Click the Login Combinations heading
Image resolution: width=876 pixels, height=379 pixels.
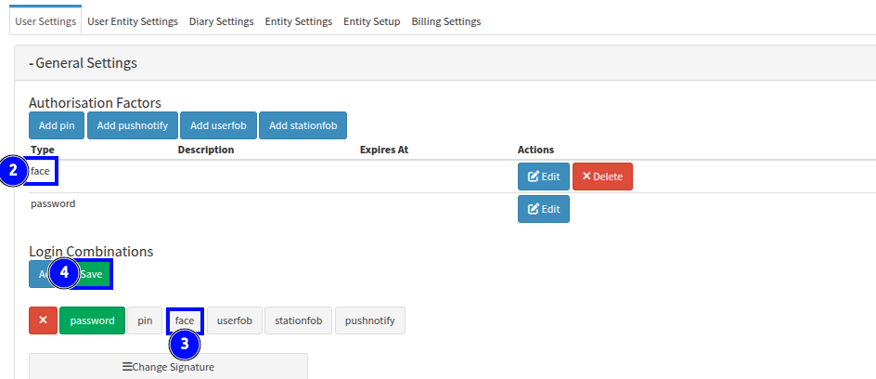tap(91, 251)
